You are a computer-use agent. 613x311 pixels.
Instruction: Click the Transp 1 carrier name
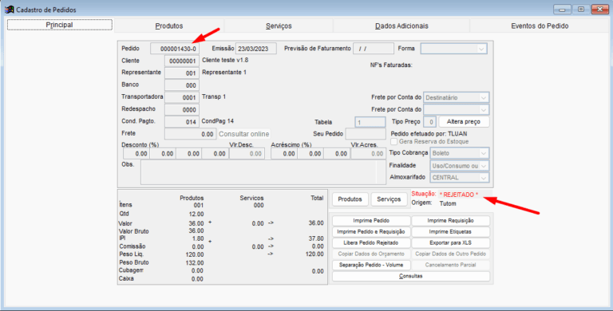(214, 96)
